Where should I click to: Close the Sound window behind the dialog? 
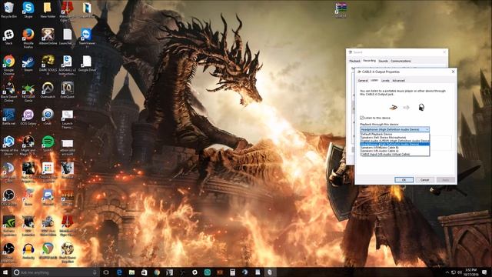[444, 52]
